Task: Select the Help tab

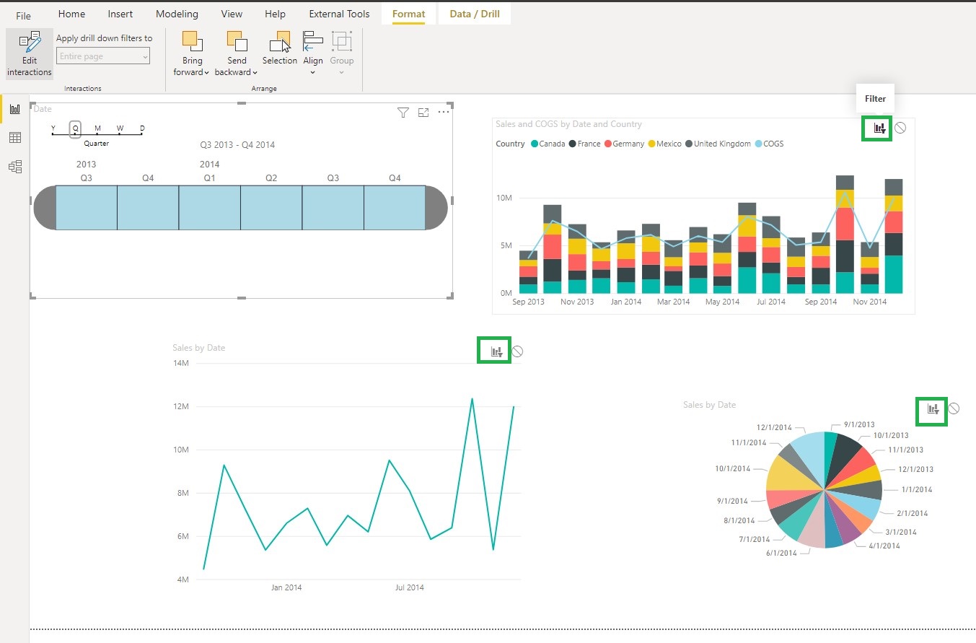Action: click(x=275, y=14)
